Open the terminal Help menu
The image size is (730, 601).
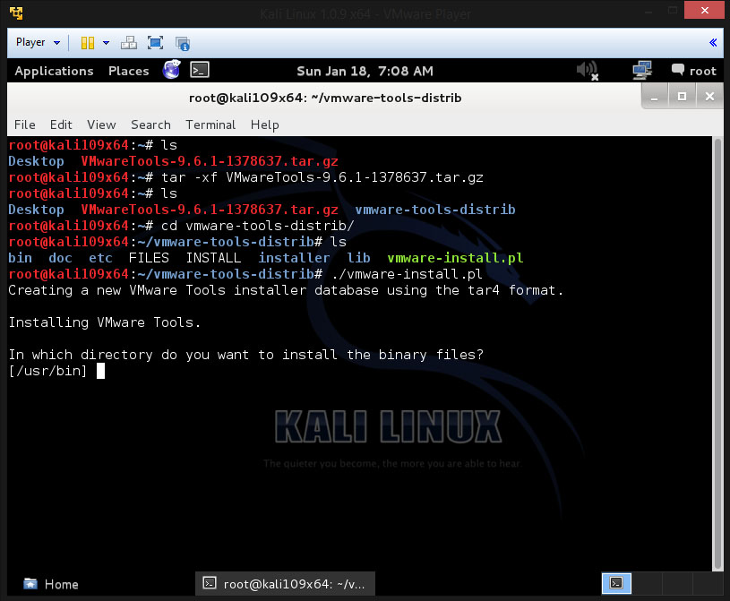pyautogui.click(x=264, y=124)
